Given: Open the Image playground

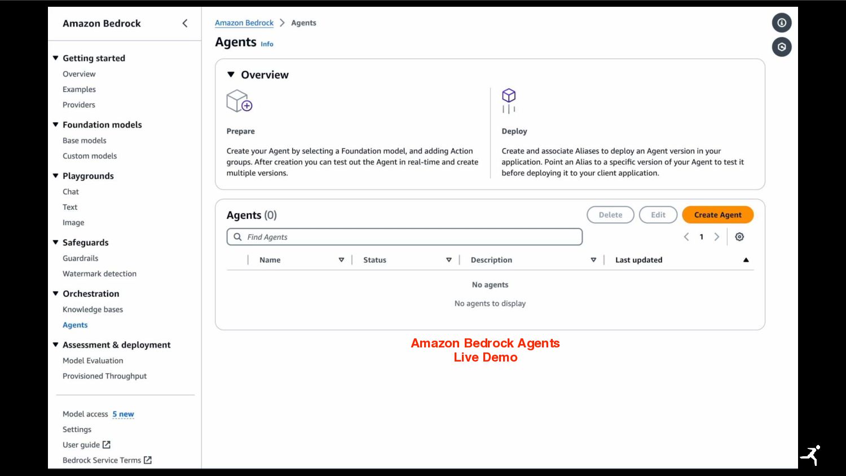Looking at the screenshot, I should click(x=73, y=223).
